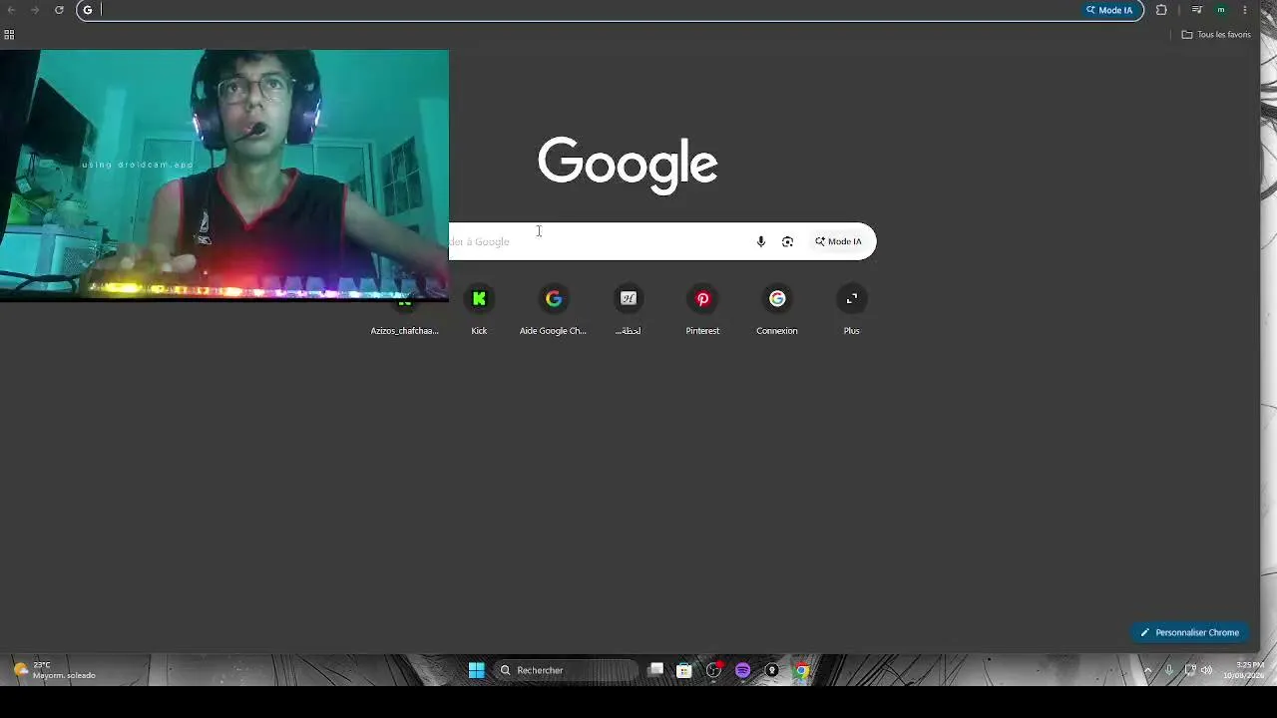Open the volume icon in the system tray
The width and height of the screenshot is (1277, 718).
(x=1207, y=670)
